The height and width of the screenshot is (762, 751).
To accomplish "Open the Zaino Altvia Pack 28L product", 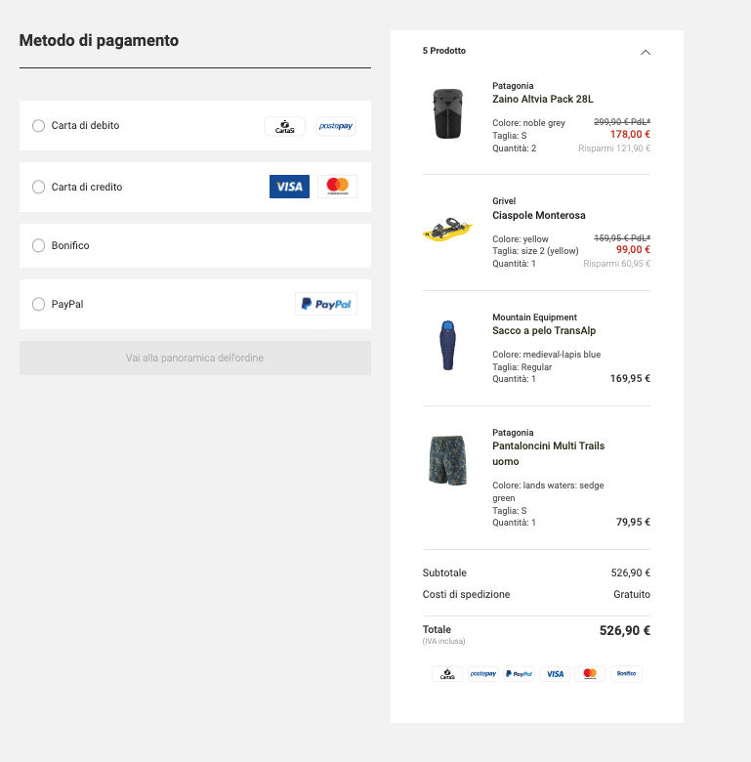I will pos(542,99).
